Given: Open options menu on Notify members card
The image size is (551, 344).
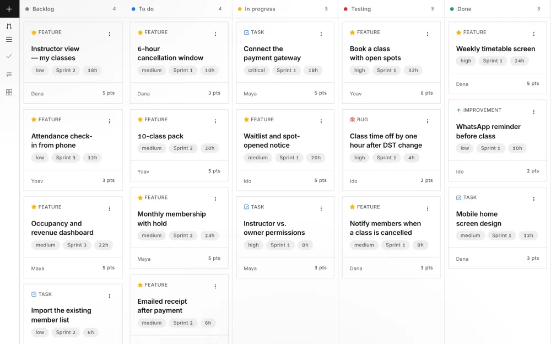Looking at the screenshot, I should pos(428,208).
